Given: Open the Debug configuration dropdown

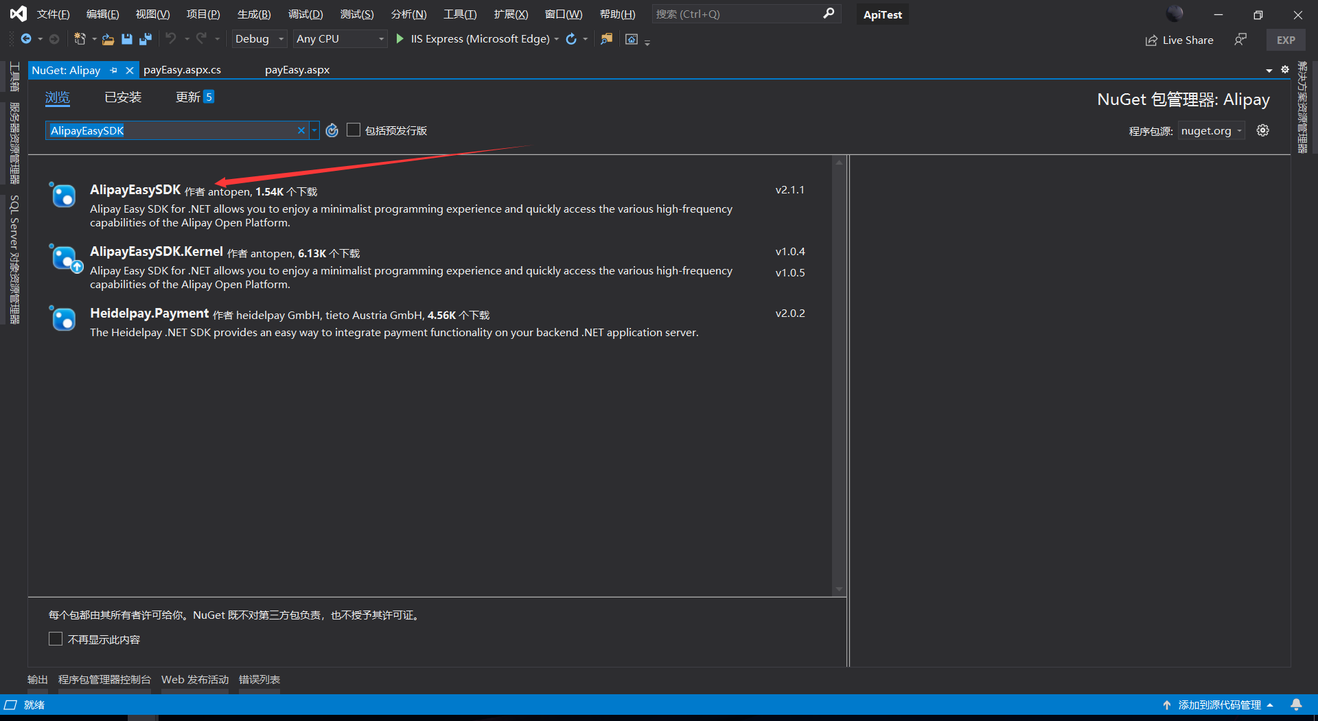Looking at the screenshot, I should [259, 39].
